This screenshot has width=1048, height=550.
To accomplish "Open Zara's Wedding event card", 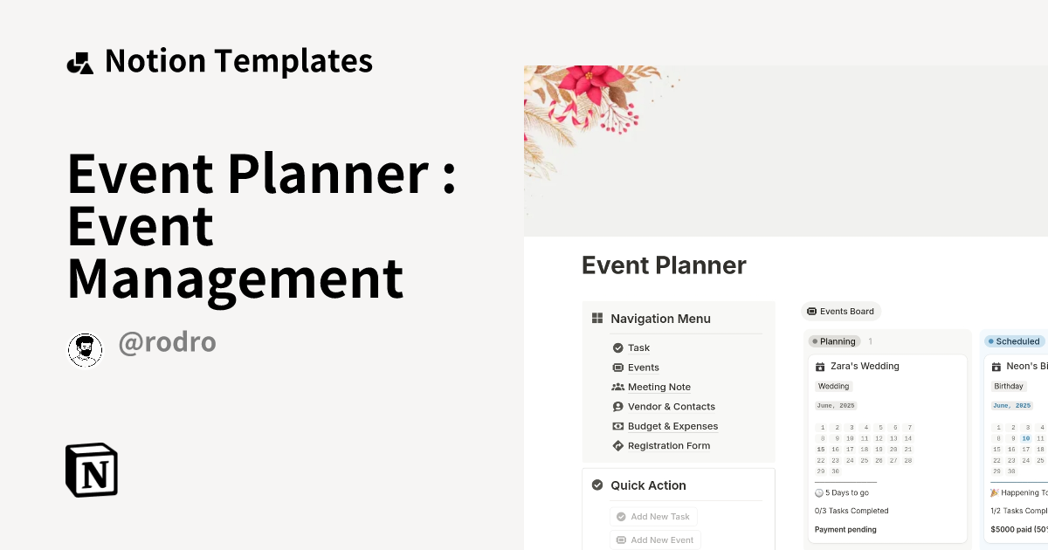I will [863, 366].
